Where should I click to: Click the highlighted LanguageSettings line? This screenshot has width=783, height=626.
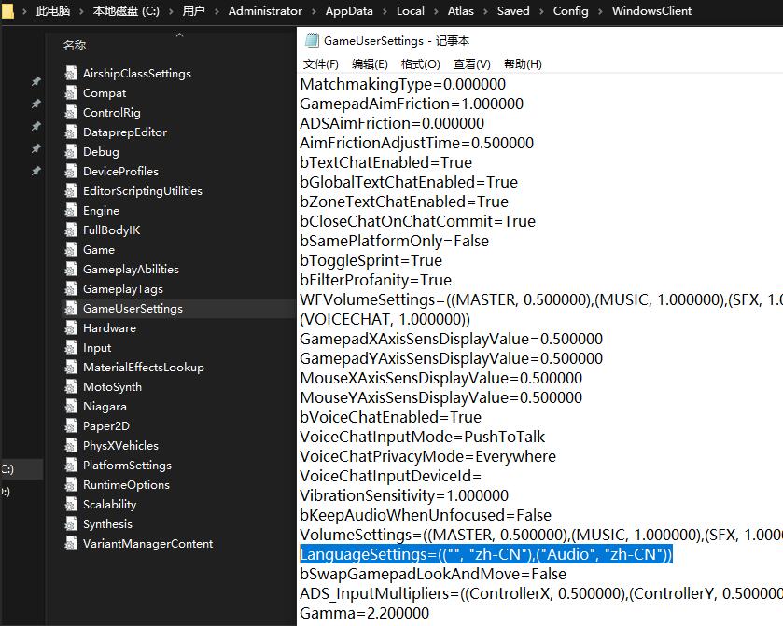tap(486, 554)
